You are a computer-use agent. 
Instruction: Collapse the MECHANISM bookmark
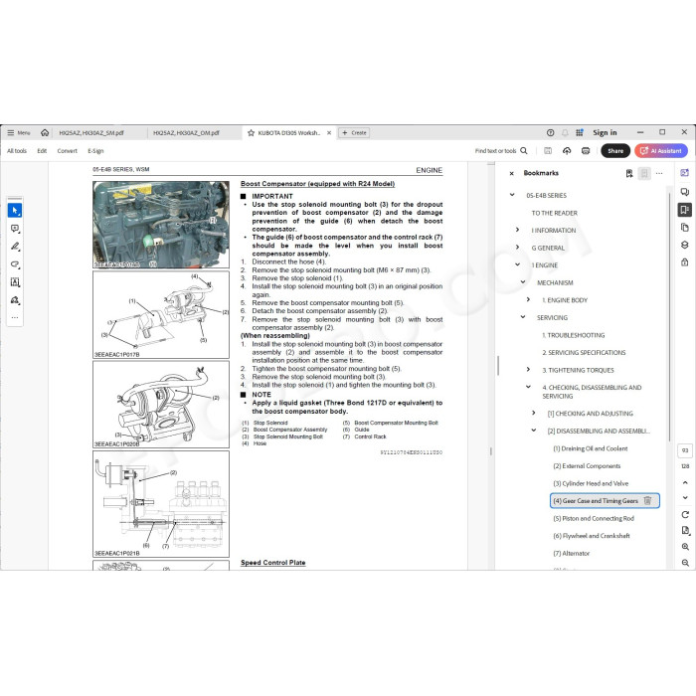(x=523, y=281)
